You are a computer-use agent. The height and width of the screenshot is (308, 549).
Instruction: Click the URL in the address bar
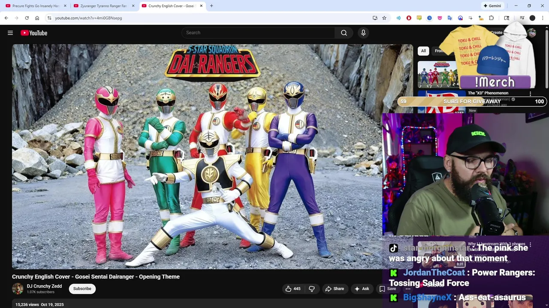coord(88,18)
